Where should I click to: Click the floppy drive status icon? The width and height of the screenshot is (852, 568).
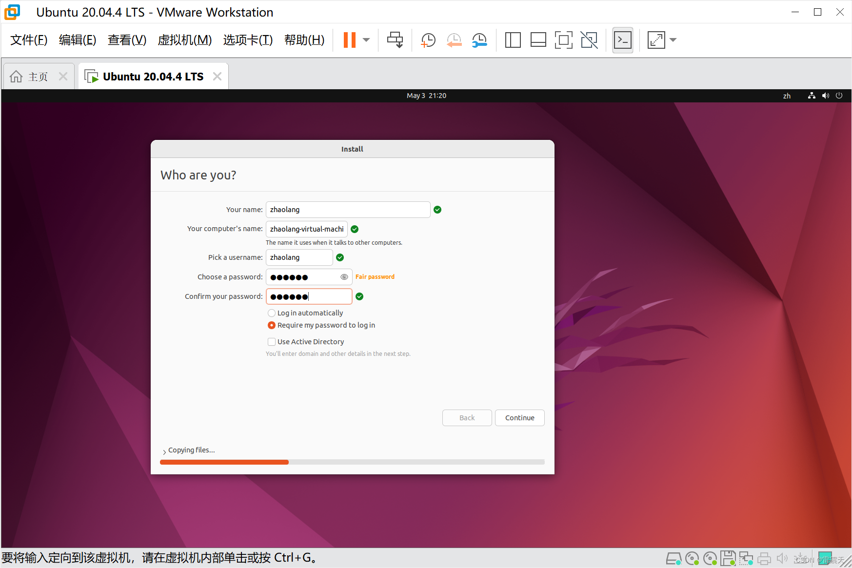(728, 558)
